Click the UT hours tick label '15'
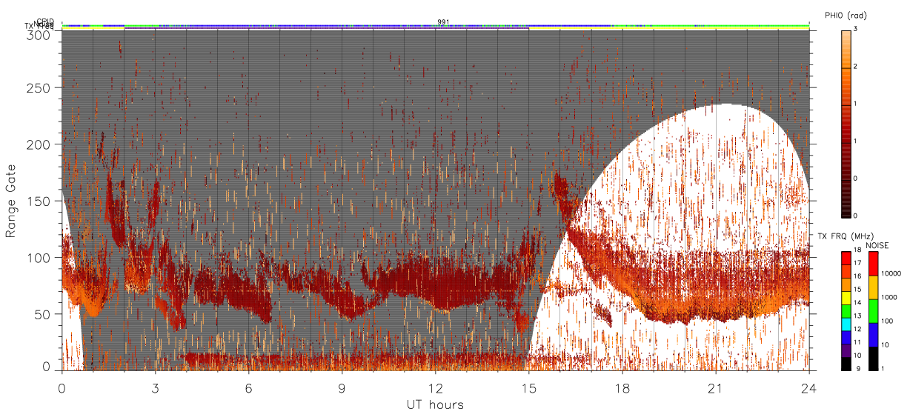The height and width of the screenshot is (420, 910). pyautogui.click(x=528, y=387)
